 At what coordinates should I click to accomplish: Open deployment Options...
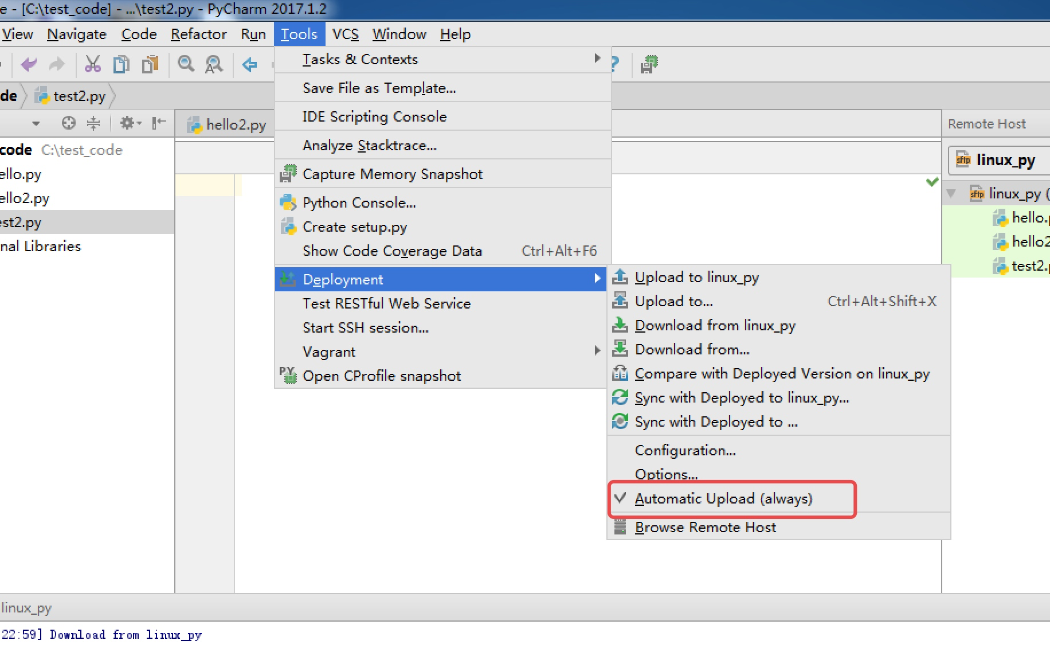pos(778,474)
